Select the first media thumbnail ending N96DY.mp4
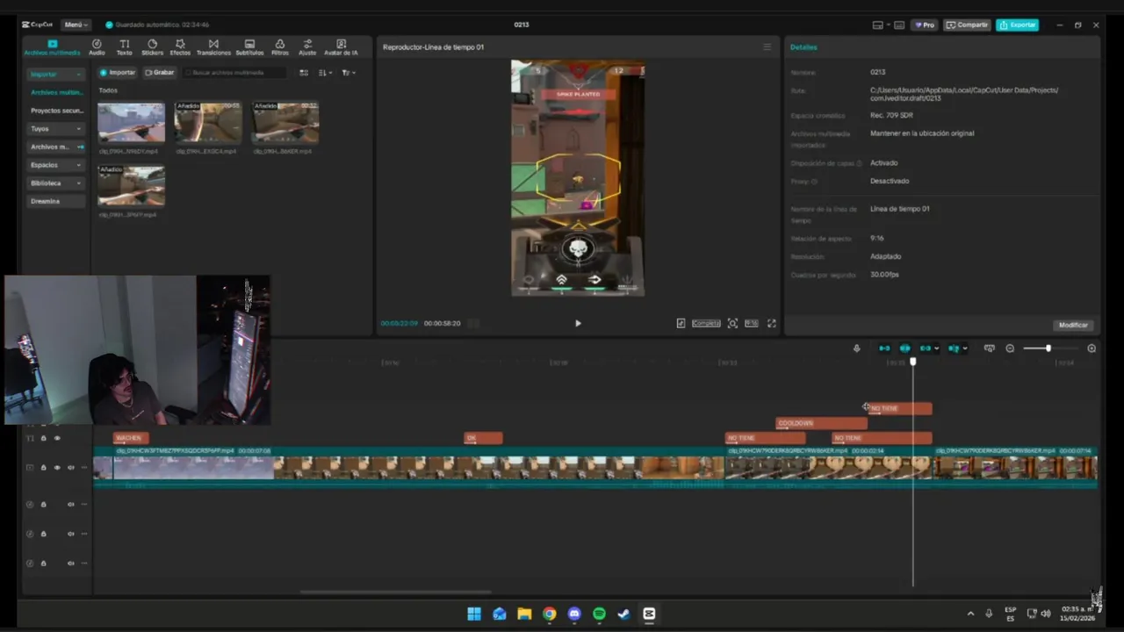The image size is (1124, 632). click(131, 122)
